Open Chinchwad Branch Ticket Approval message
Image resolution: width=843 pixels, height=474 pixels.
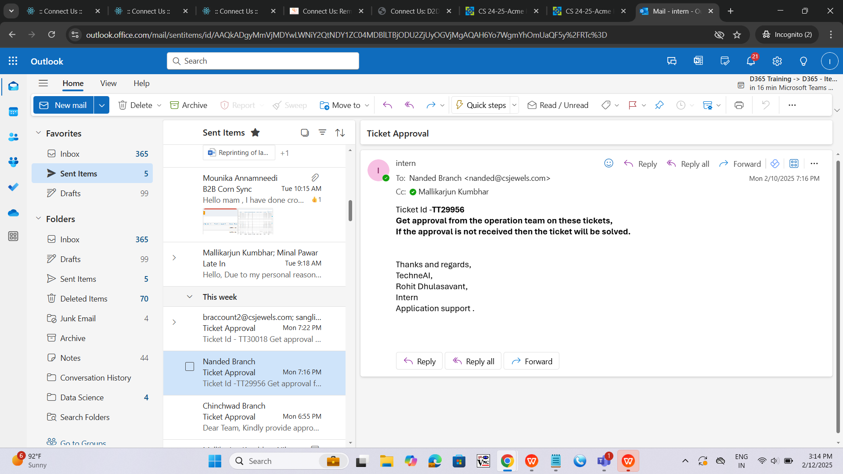254,417
